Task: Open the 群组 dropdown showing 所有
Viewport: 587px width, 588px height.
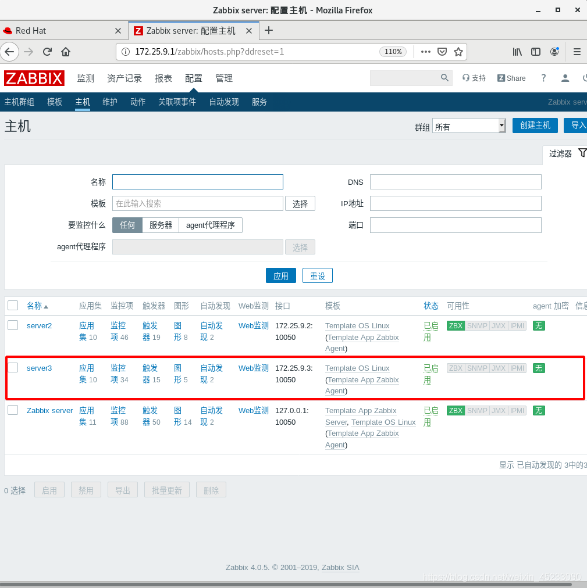Action: [x=469, y=126]
